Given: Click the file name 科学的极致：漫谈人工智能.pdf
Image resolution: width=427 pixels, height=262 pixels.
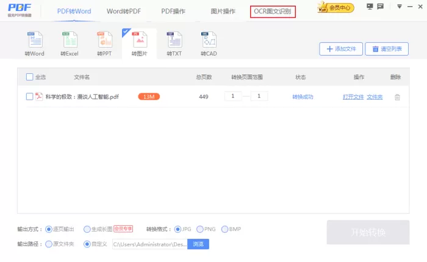Looking at the screenshot, I should (x=82, y=96).
